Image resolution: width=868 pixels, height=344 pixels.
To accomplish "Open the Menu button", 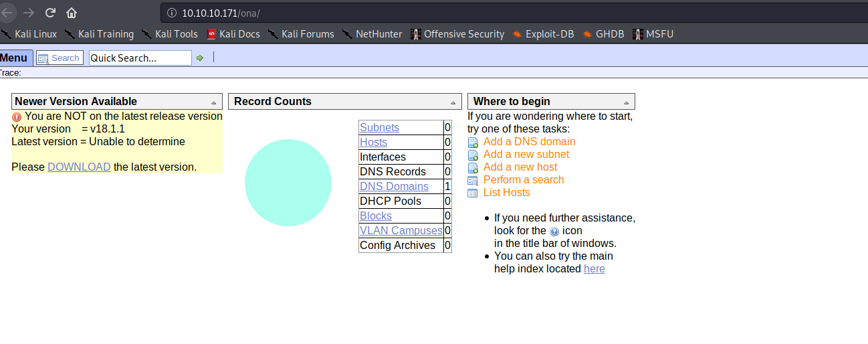I will point(15,58).
